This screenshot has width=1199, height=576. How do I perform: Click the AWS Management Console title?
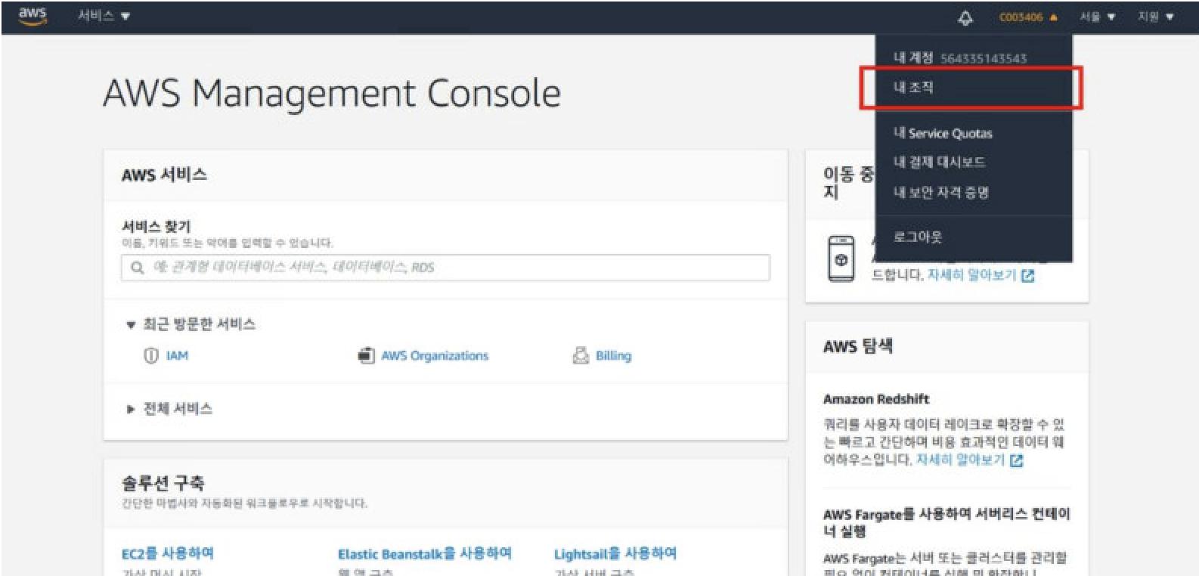point(332,94)
